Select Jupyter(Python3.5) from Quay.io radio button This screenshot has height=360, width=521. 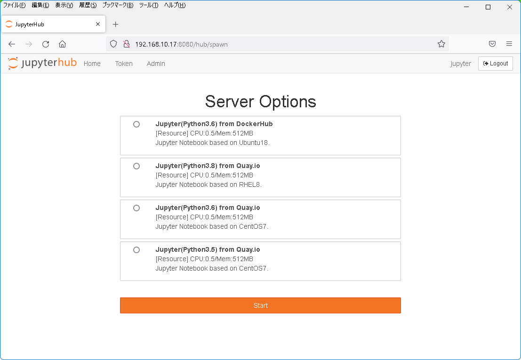(136, 250)
